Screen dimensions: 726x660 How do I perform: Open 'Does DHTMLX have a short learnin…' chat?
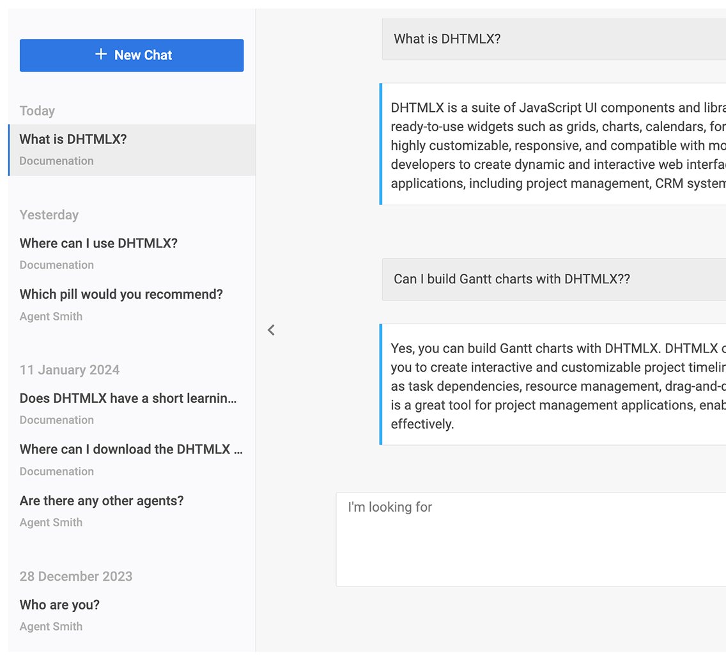coord(132,409)
